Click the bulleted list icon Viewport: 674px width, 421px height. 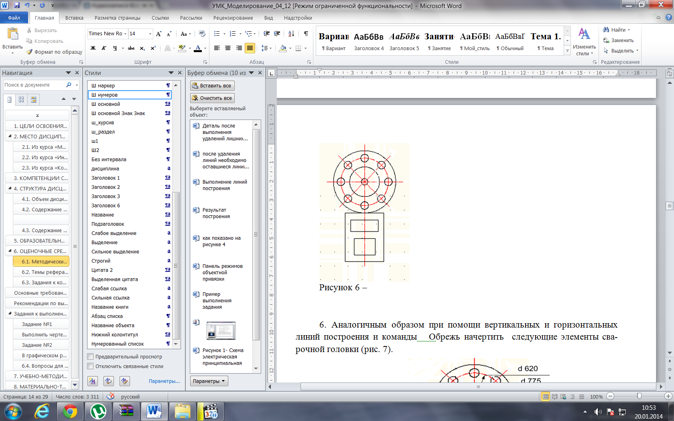pyautogui.click(x=217, y=34)
